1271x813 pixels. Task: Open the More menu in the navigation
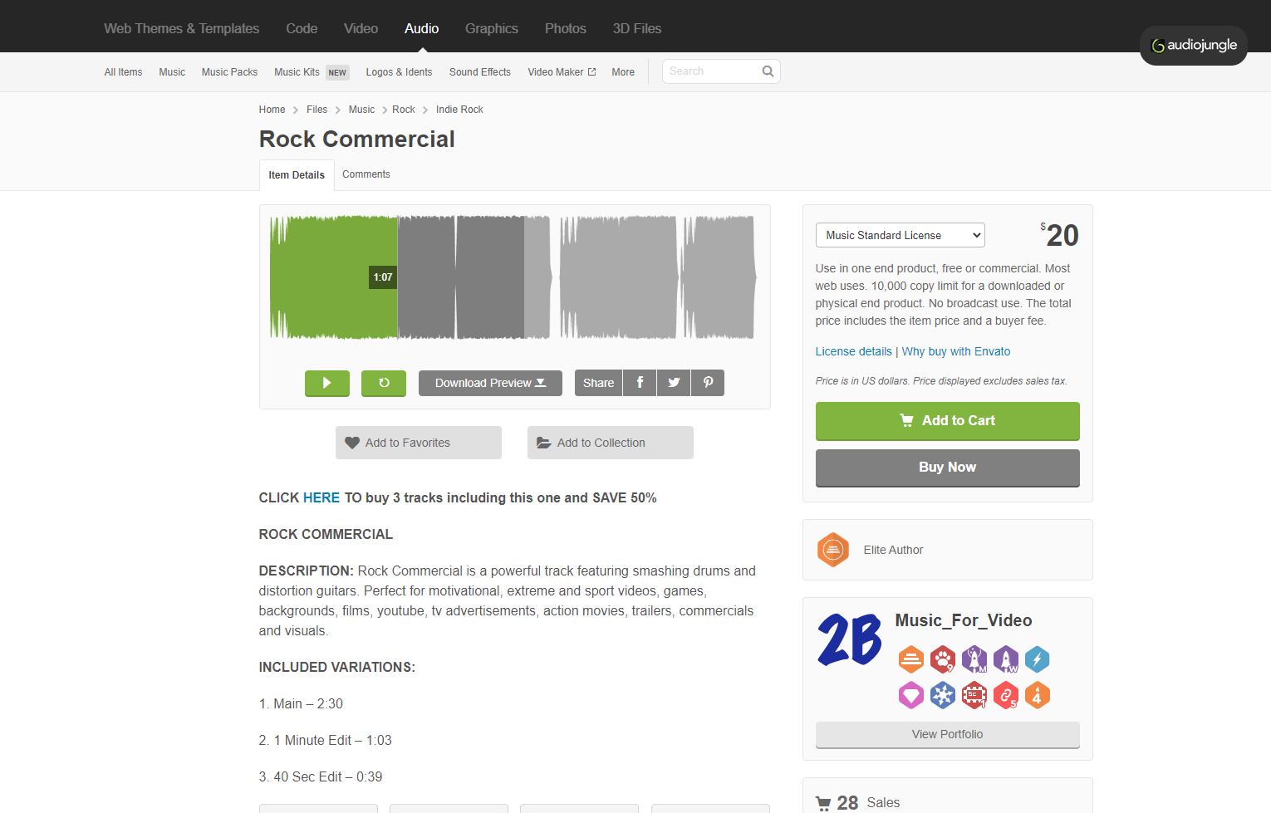point(623,72)
